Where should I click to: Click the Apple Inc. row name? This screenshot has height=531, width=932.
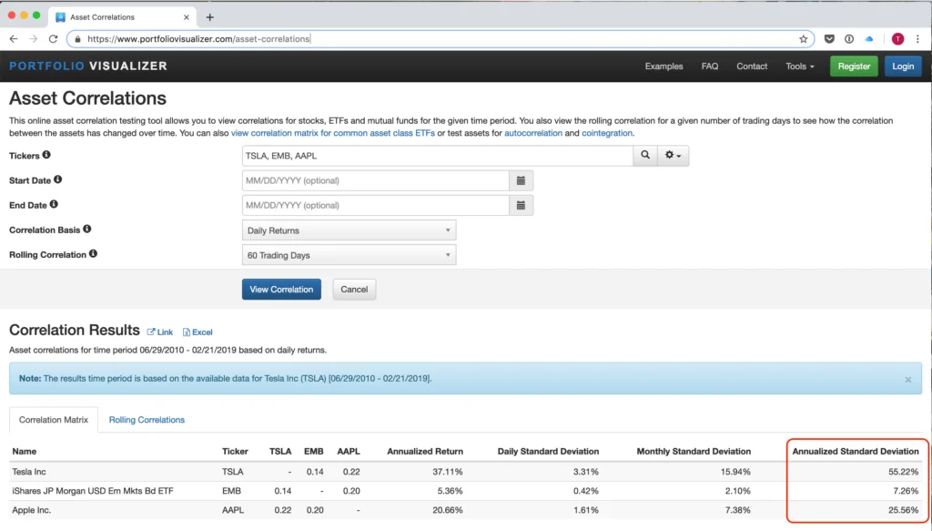(x=32, y=510)
